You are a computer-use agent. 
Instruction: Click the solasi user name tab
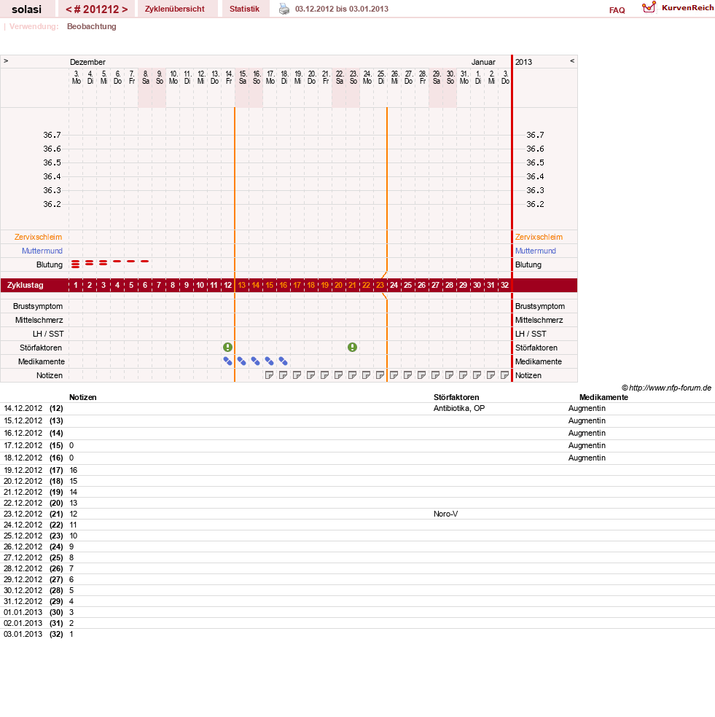point(26,9)
